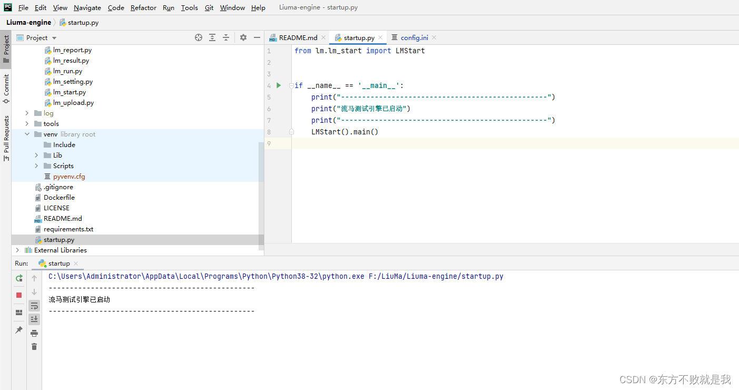The width and height of the screenshot is (739, 390).
Task: Open the Refactor menu
Action: pyautogui.click(x=143, y=8)
